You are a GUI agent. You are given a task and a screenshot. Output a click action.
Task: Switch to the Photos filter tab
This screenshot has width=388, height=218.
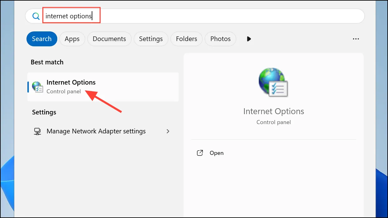tap(220, 39)
